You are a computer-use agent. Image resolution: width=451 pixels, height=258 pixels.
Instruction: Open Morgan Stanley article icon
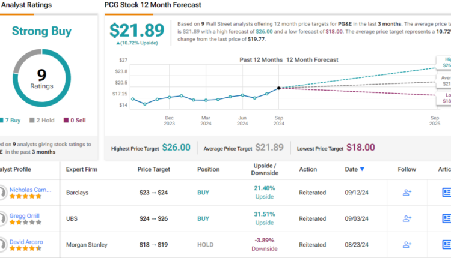446,245
